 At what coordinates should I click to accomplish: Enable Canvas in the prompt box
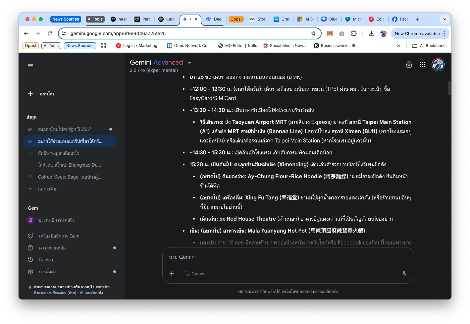coord(195,274)
